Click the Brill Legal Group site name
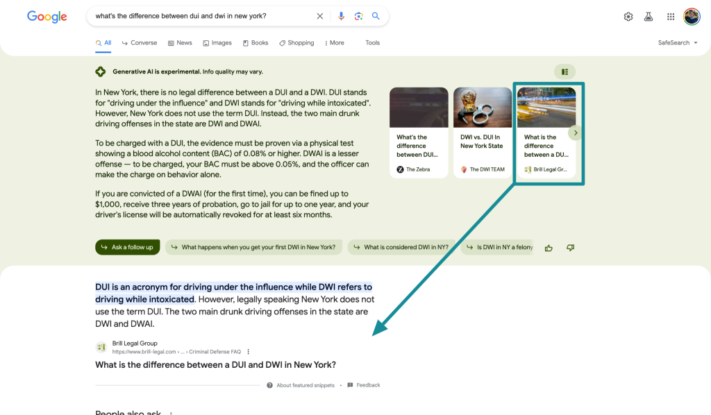The width and height of the screenshot is (711, 415). coord(135,344)
